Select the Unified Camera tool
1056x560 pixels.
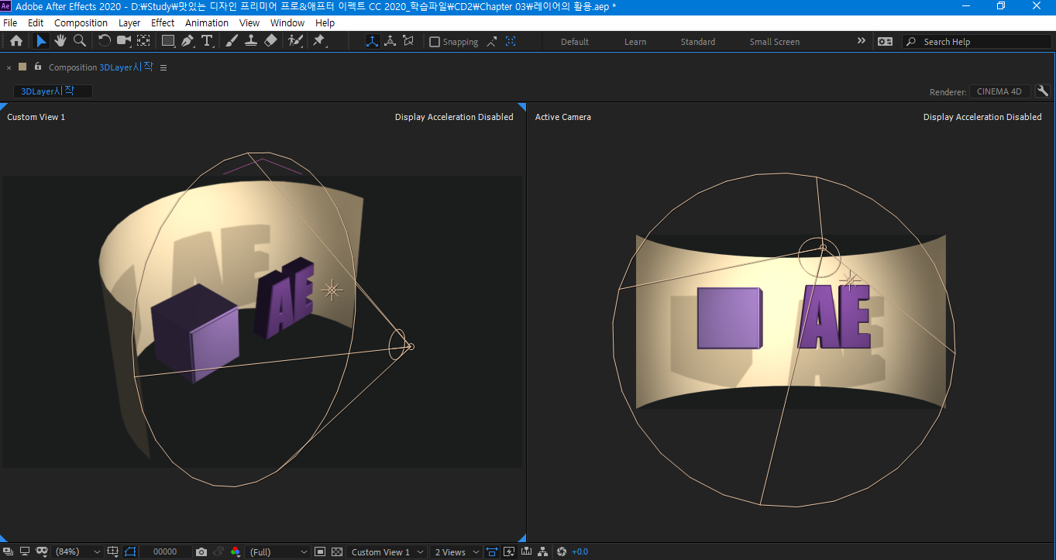coord(124,41)
